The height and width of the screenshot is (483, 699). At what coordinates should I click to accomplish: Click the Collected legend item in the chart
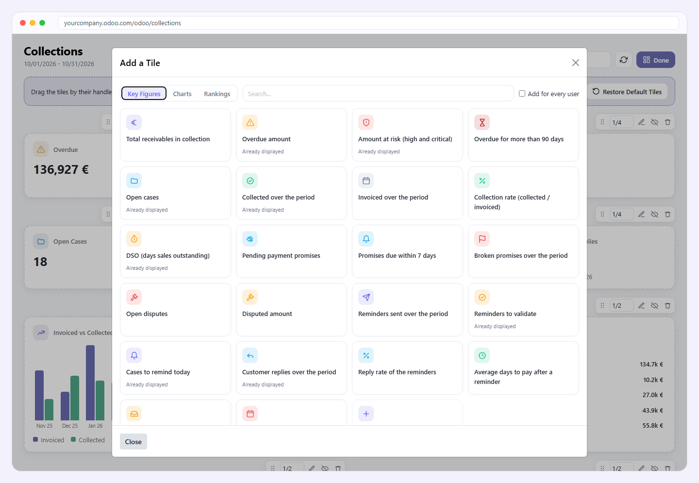click(x=88, y=440)
